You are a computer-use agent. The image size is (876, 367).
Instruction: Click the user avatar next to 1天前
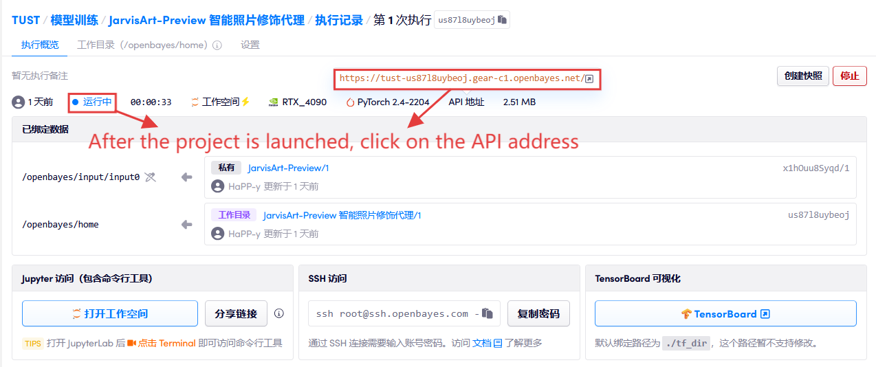(19, 102)
